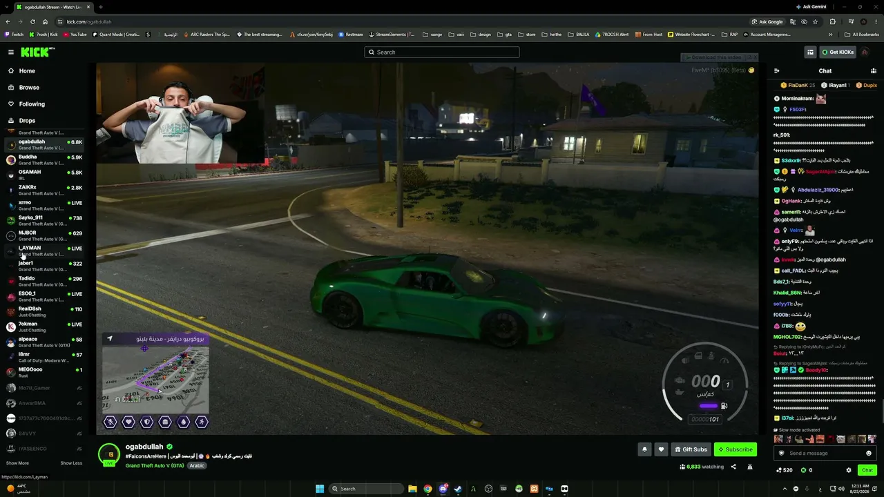Click the browser address bar URL
The height and width of the screenshot is (497, 884).
coord(89,21)
